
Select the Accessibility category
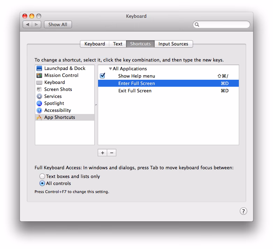point(65,110)
